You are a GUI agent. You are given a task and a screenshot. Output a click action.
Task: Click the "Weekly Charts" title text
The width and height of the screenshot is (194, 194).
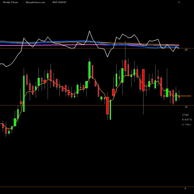coord(10,2)
